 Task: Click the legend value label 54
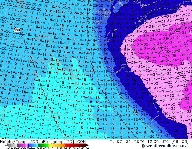tap(87, 148)
